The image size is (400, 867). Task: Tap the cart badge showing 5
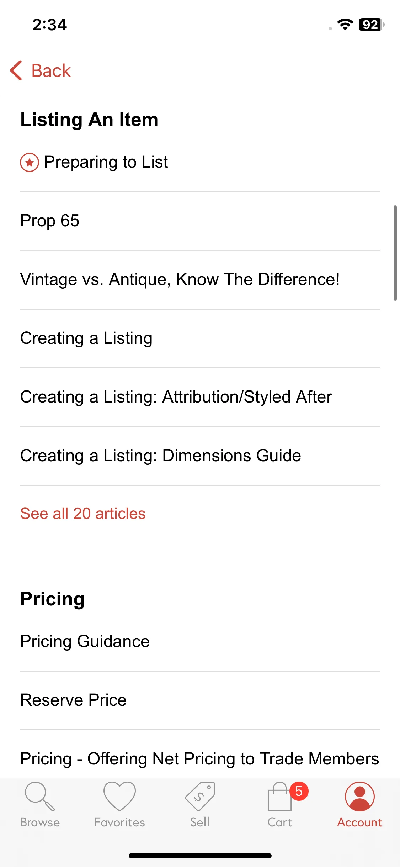(x=299, y=791)
